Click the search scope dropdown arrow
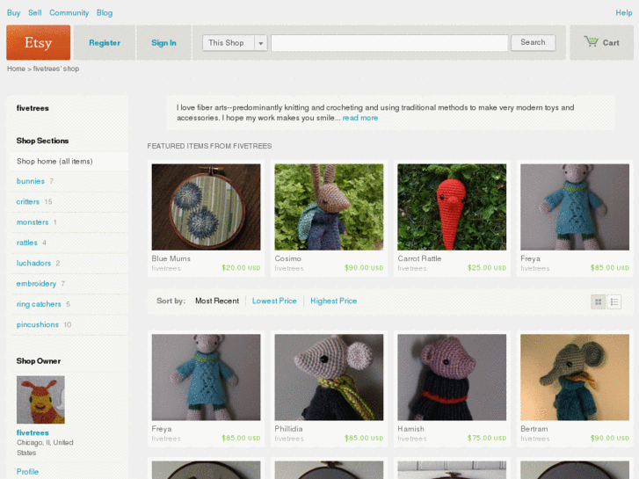 [x=261, y=43]
